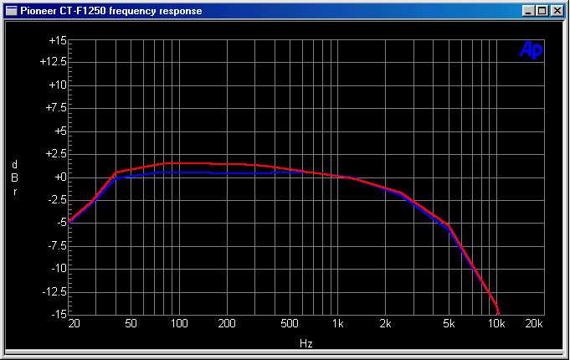Click the -5 y-axis label
Image resolution: width=570 pixels, height=360 pixels.
click(x=62, y=222)
